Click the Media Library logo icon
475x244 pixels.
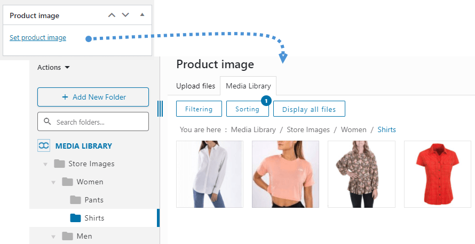44,146
